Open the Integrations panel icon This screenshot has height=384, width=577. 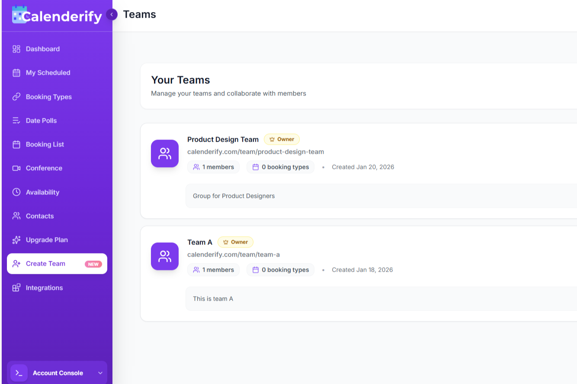(16, 287)
